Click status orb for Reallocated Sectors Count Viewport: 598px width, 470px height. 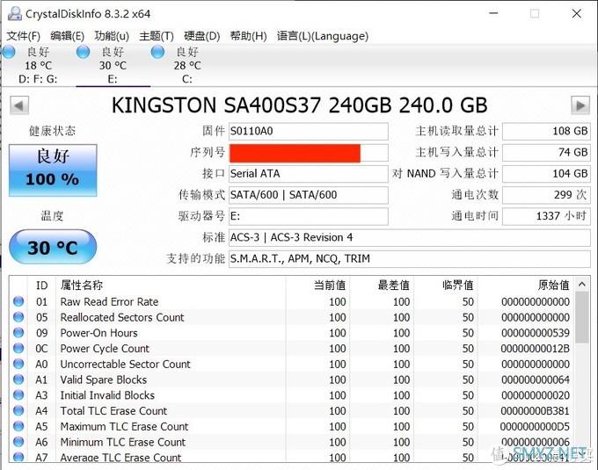(x=18, y=317)
